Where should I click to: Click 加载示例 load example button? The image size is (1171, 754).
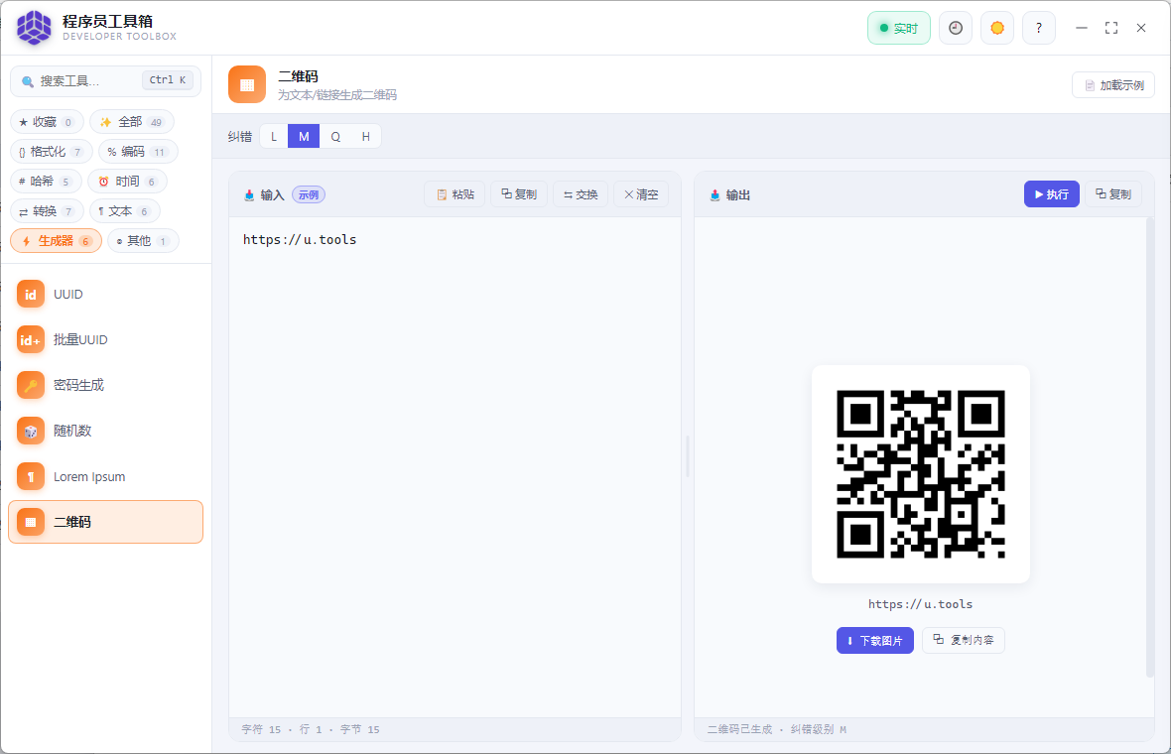click(1113, 85)
